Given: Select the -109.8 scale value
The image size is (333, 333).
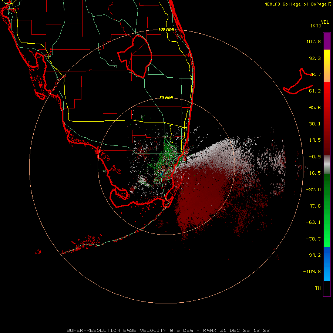Looking at the screenshot, I should [x=312, y=272].
